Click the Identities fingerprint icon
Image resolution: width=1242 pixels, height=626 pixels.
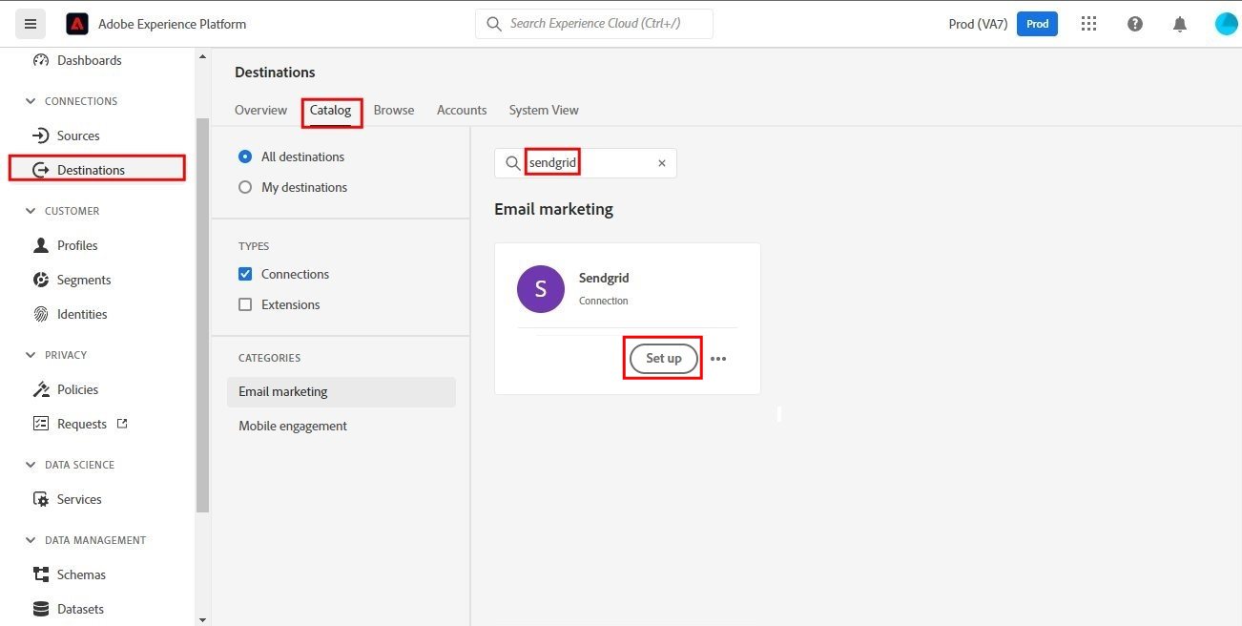[41, 314]
